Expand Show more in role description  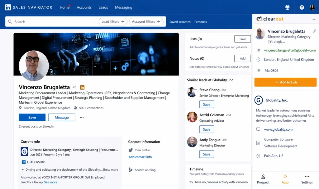[x=110, y=169]
